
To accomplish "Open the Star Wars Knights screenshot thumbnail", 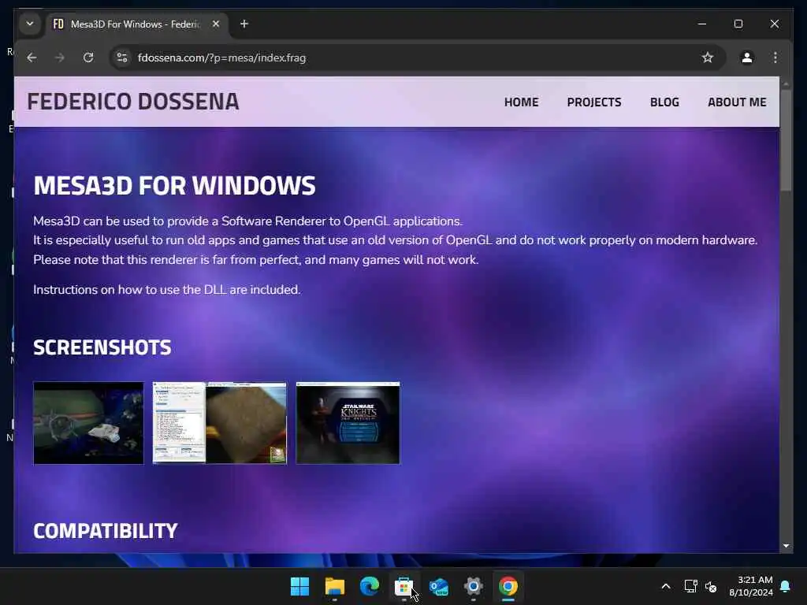I will point(348,423).
